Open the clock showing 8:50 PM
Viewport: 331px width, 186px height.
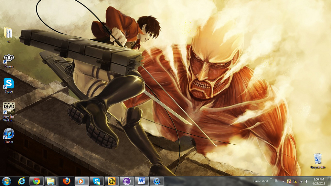click(x=319, y=181)
